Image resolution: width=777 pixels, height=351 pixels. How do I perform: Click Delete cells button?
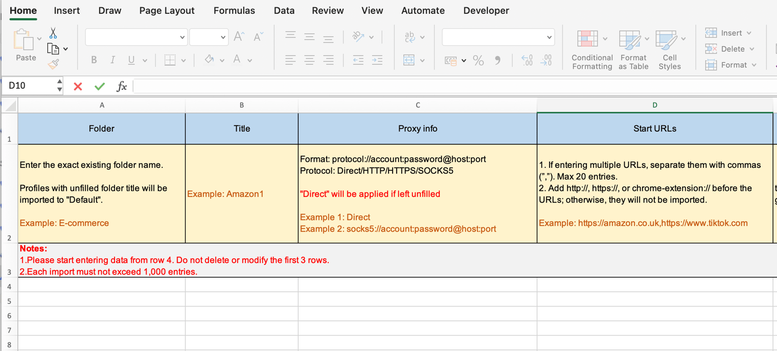[x=730, y=49]
